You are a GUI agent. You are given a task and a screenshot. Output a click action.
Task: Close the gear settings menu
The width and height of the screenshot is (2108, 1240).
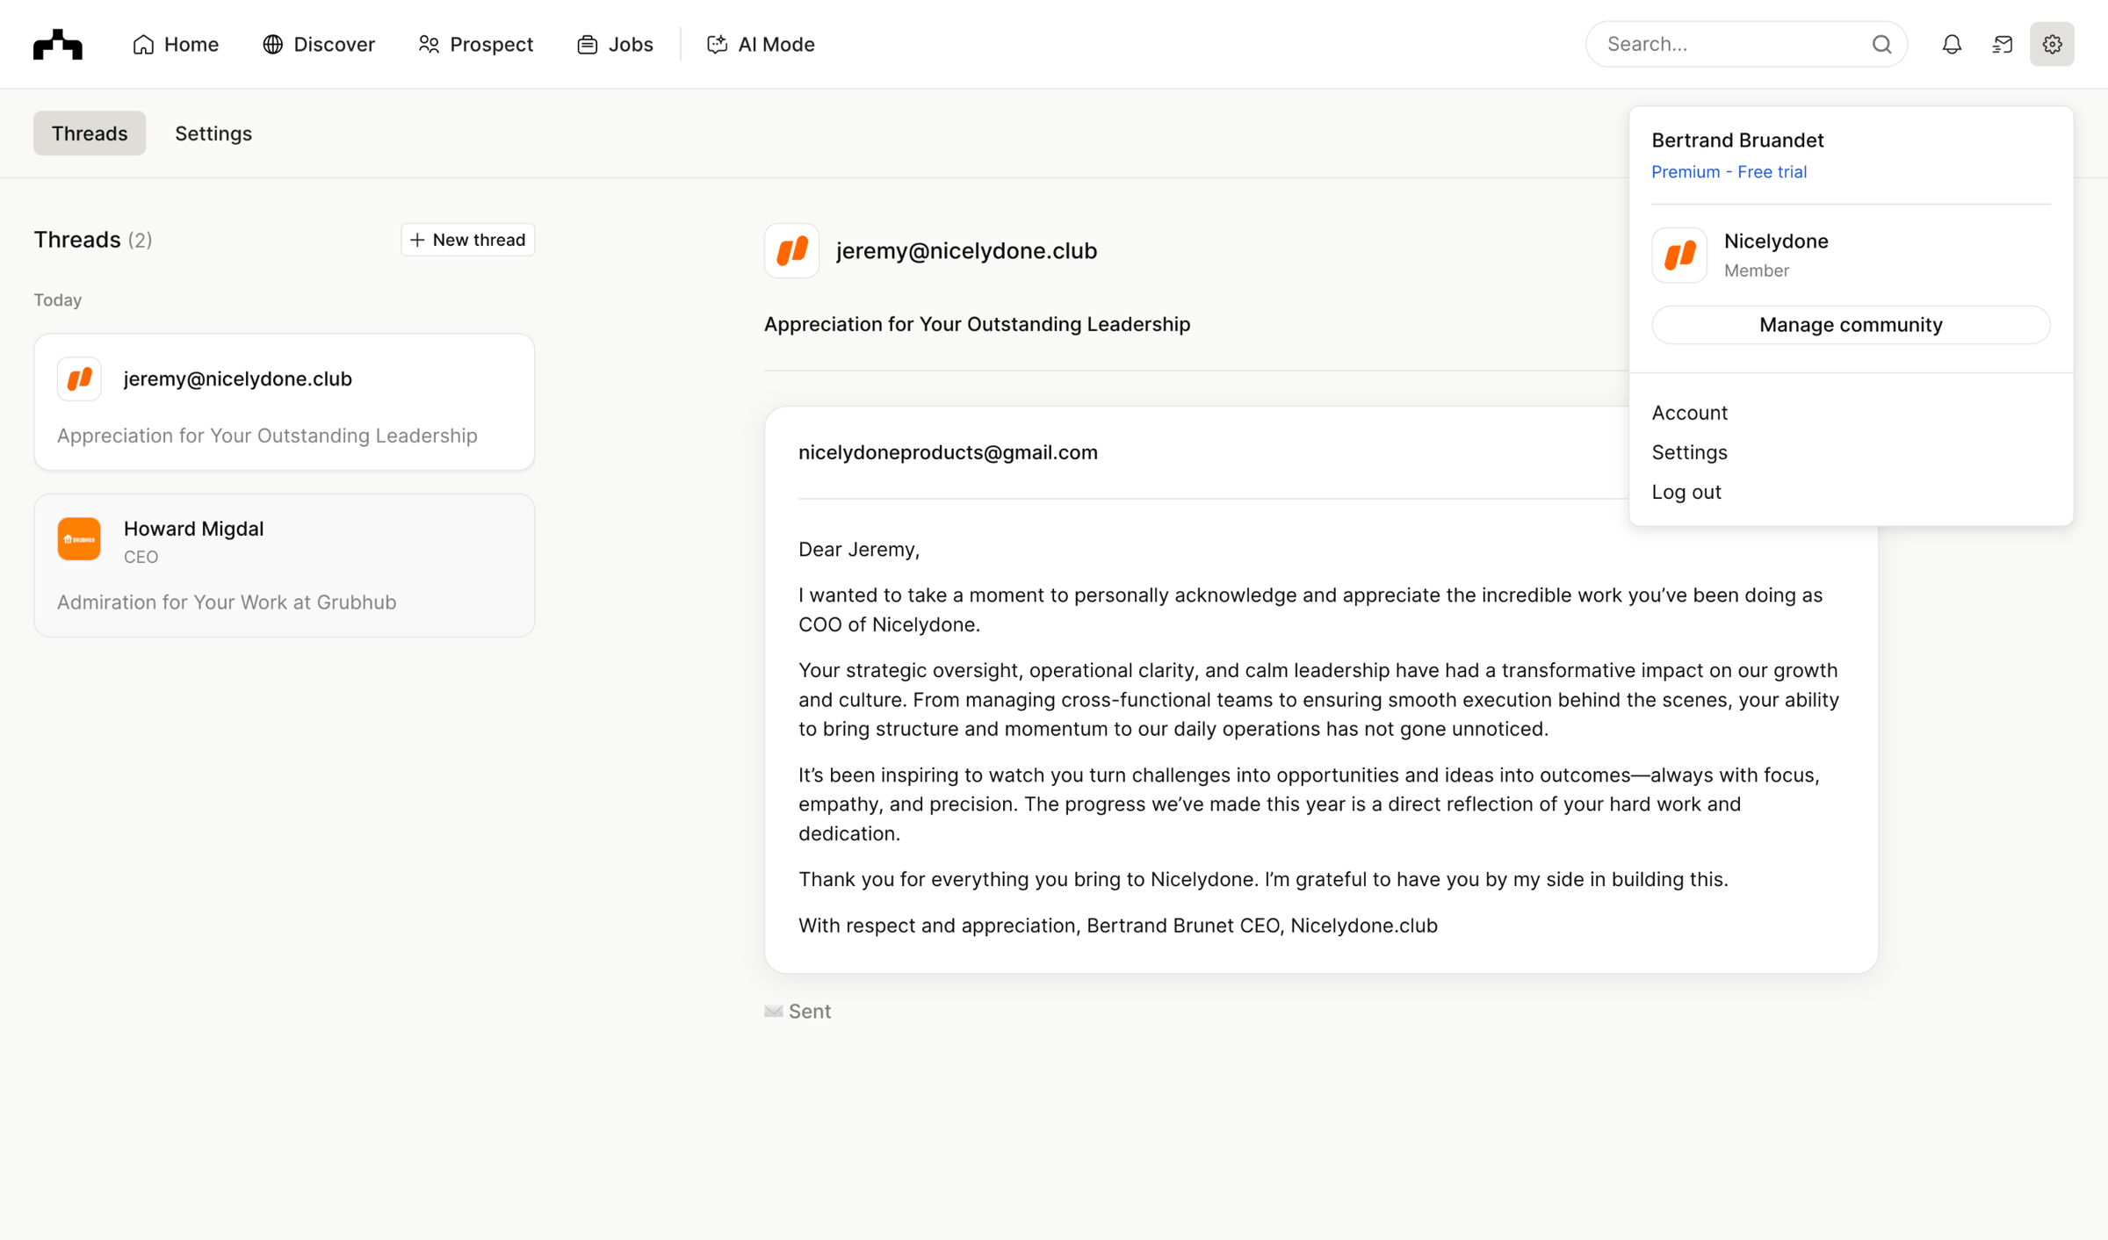(2052, 44)
